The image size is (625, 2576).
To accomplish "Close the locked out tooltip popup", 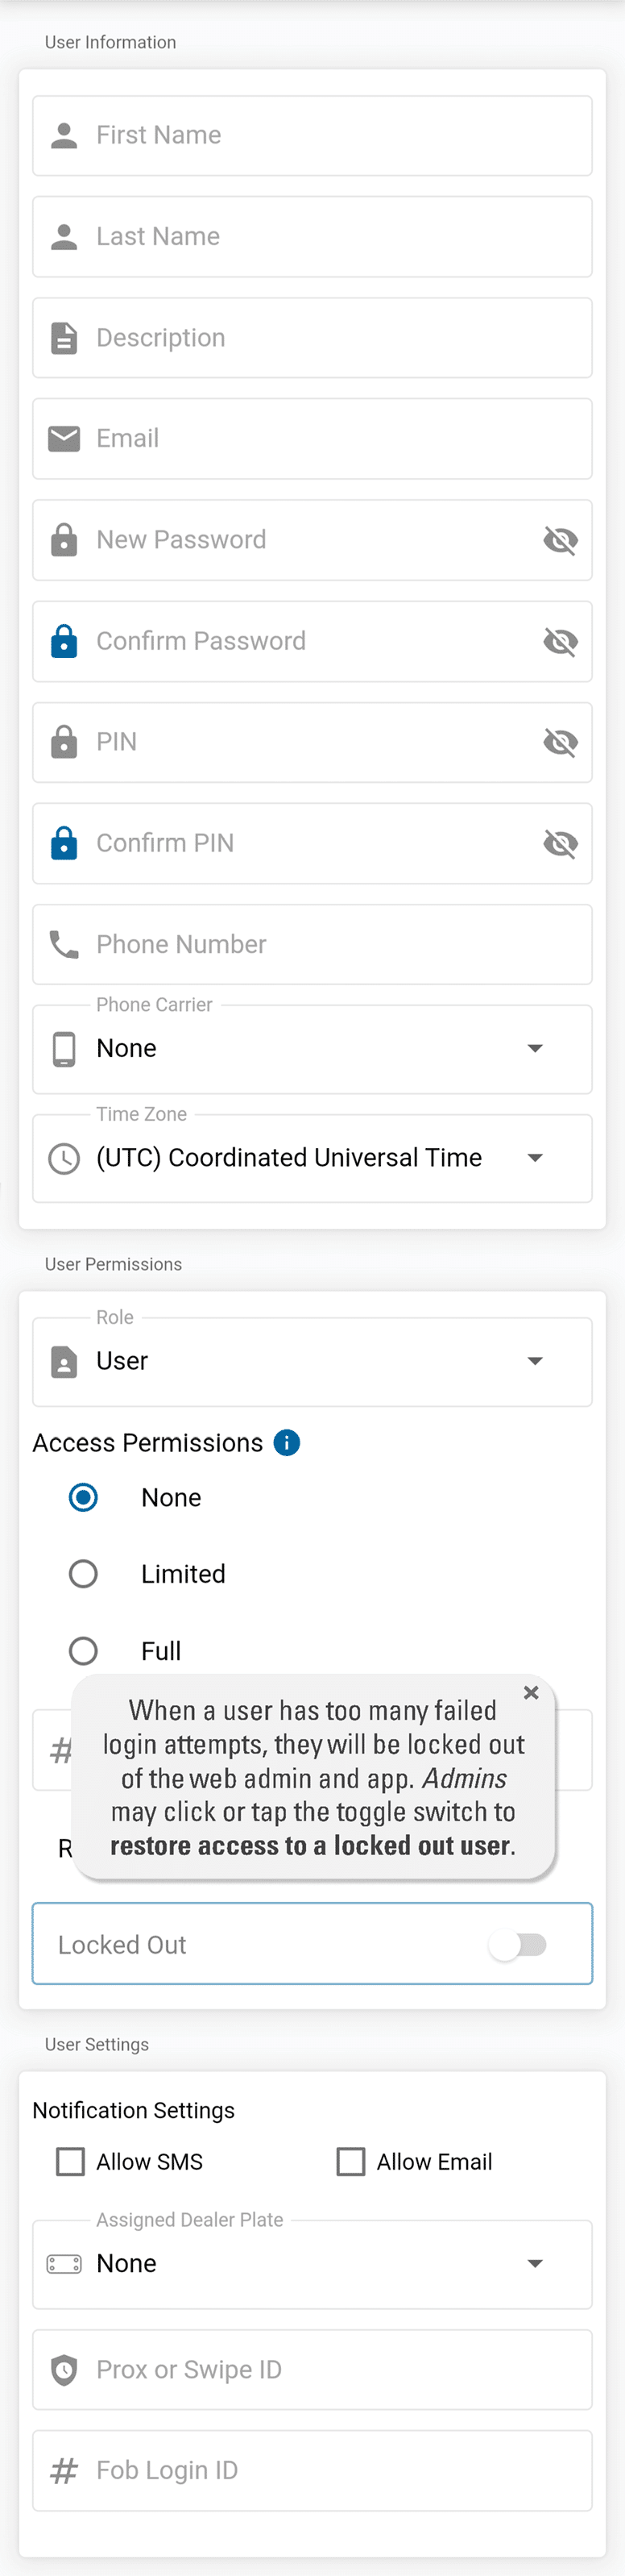I will point(531,1692).
